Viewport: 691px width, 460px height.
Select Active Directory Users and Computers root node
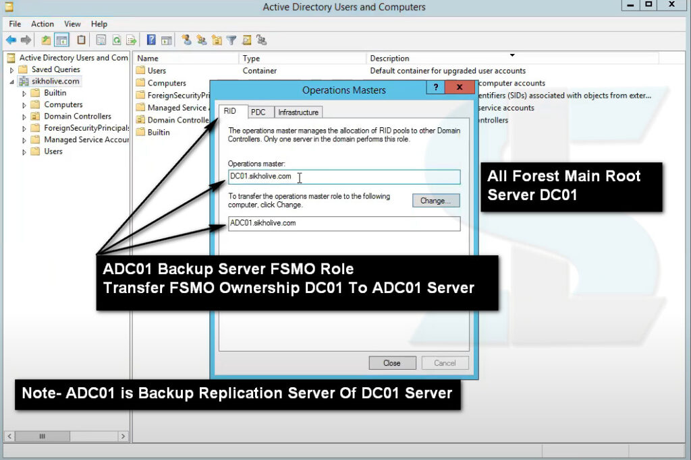point(73,58)
